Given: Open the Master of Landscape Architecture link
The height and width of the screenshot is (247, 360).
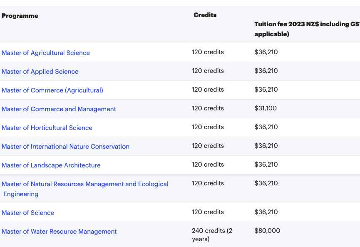Looking at the screenshot, I should [51, 165].
